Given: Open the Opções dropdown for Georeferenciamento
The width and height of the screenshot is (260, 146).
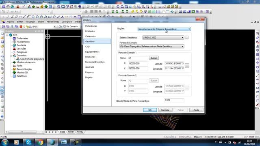Looking at the screenshot, I should pyautogui.click(x=164, y=29).
